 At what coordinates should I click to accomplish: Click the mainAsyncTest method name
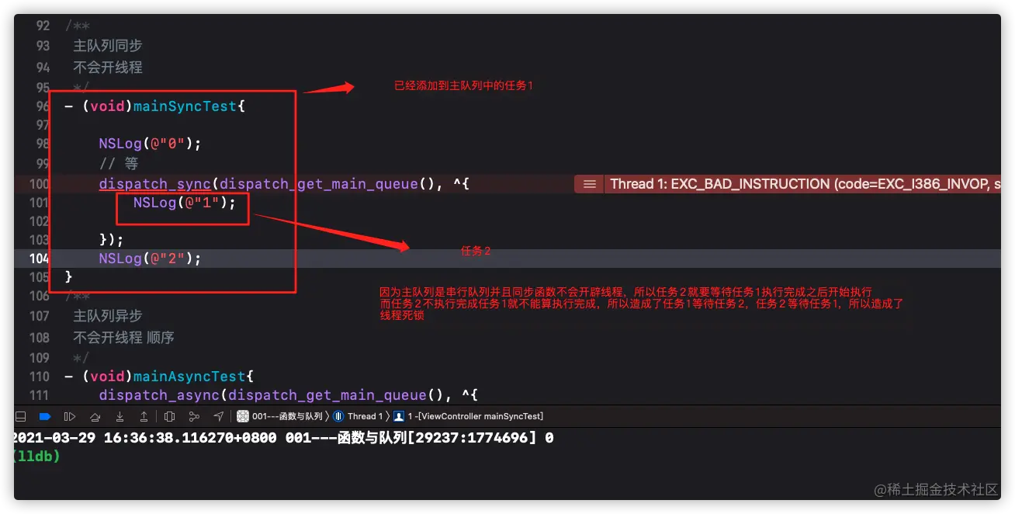pyautogui.click(x=189, y=377)
